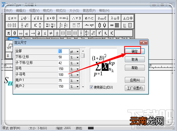
Task: Click the 全部 size input field
Action: pyautogui.click(x=63, y=51)
